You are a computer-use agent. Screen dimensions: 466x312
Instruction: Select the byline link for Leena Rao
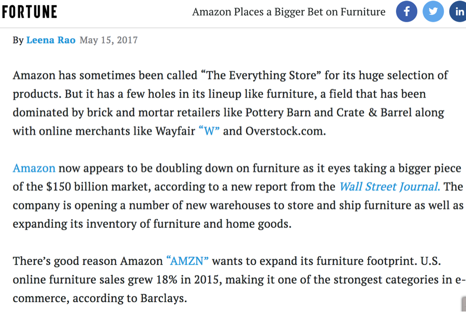point(51,39)
